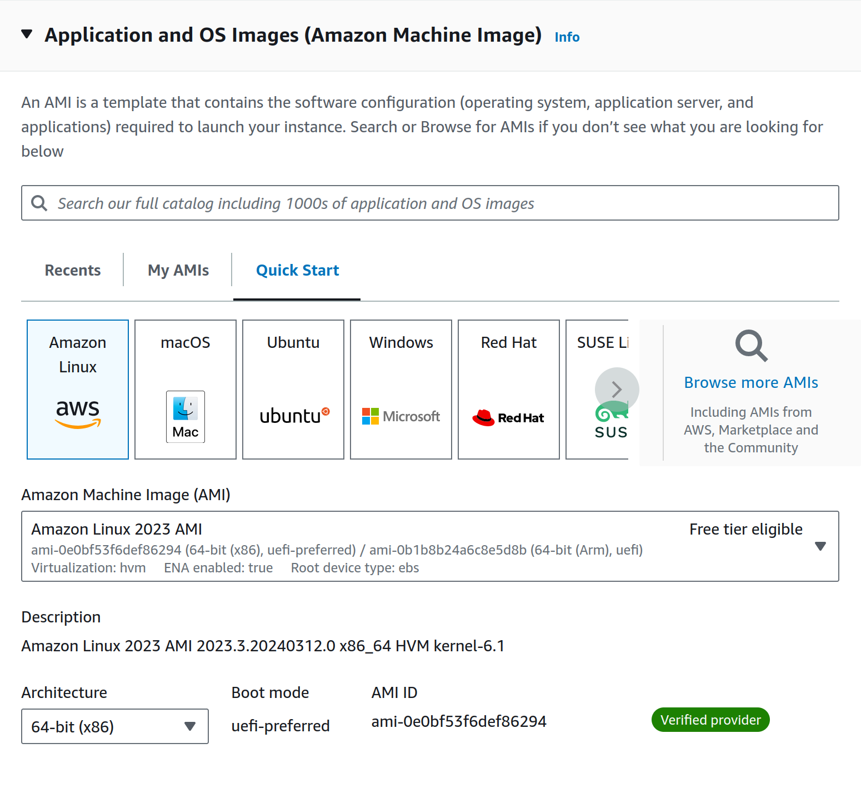The height and width of the screenshot is (798, 861).
Task: Click the Info link beside the heading
Action: pos(567,37)
